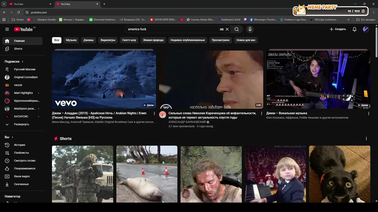378x212 pixels.
Task: Select the Просмотрено chip
Action: [x=221, y=40]
